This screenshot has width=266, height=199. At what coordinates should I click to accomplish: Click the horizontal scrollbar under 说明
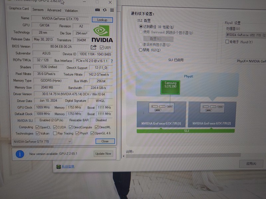183,156
